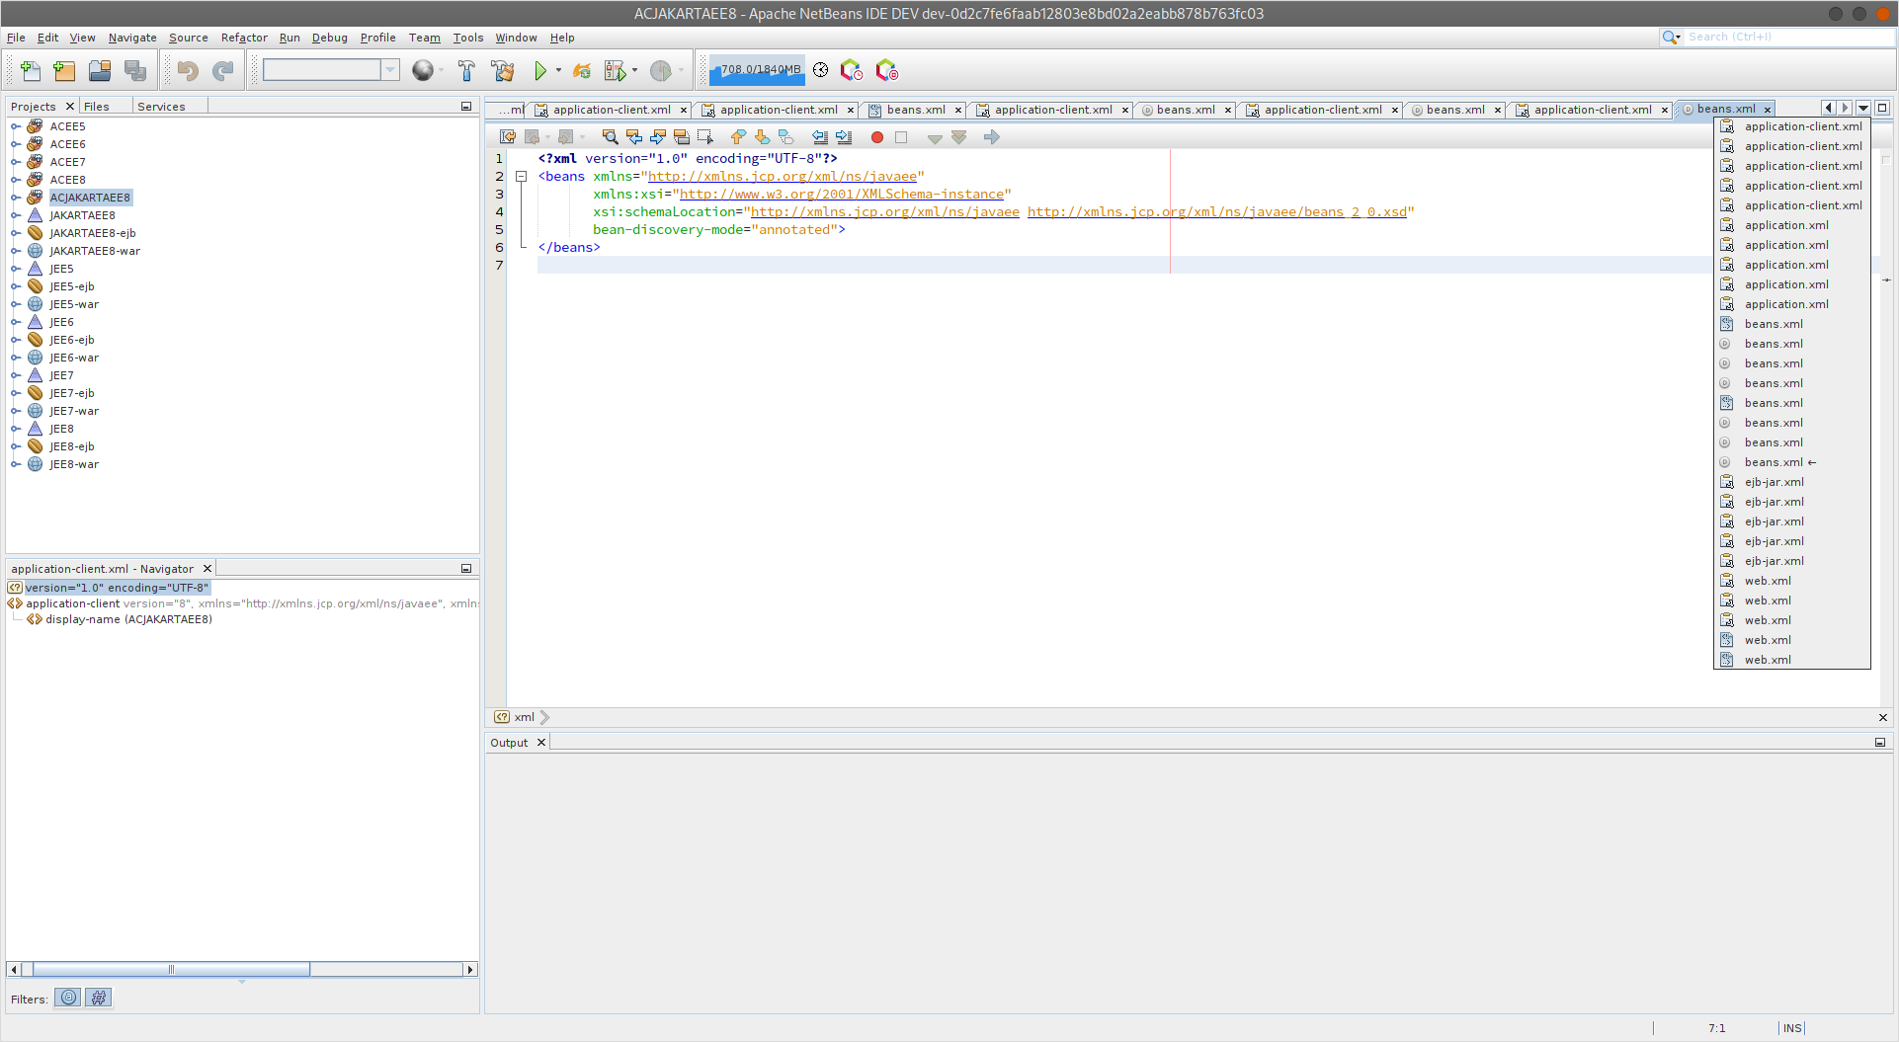The width and height of the screenshot is (1899, 1042).
Task: Expand the ACJAKARTAEE8 project node
Action: [x=16, y=198]
